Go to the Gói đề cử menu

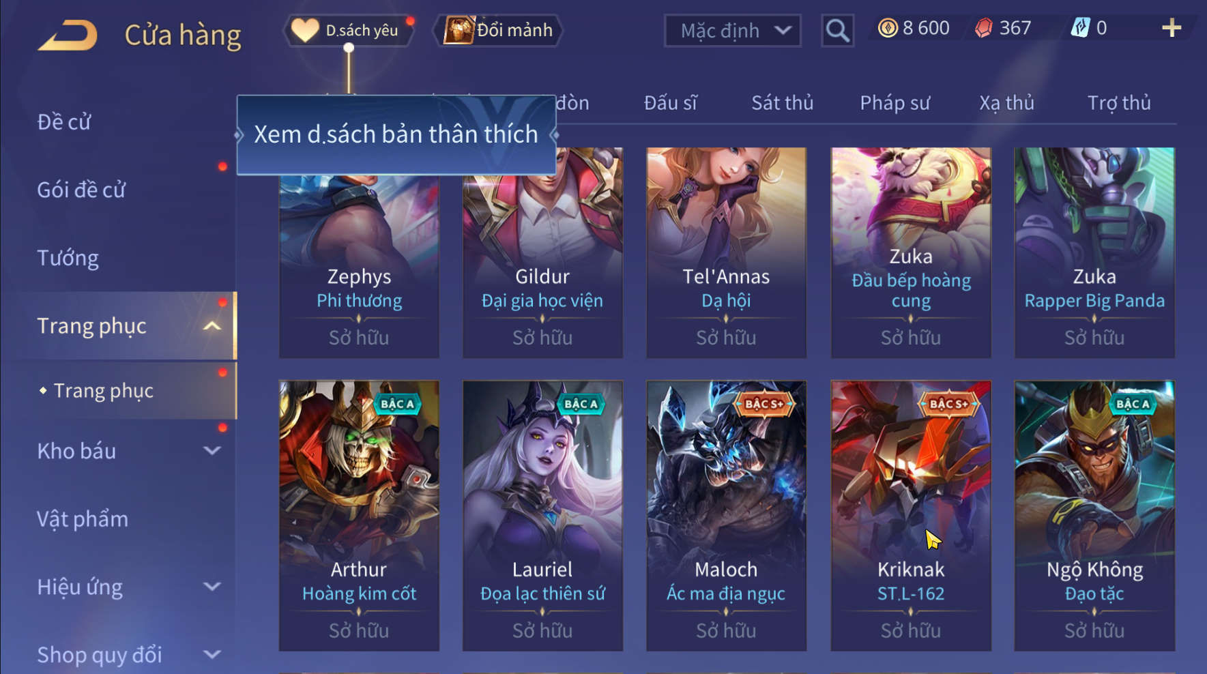(x=81, y=190)
